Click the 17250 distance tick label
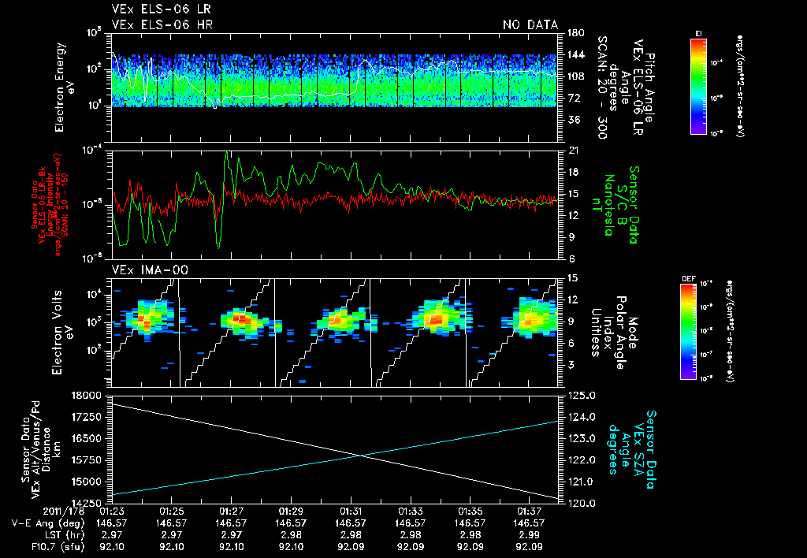 click(87, 418)
